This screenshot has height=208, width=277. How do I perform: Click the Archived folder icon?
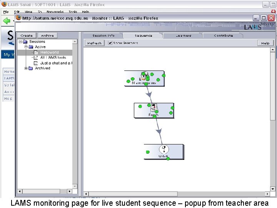[30, 68]
